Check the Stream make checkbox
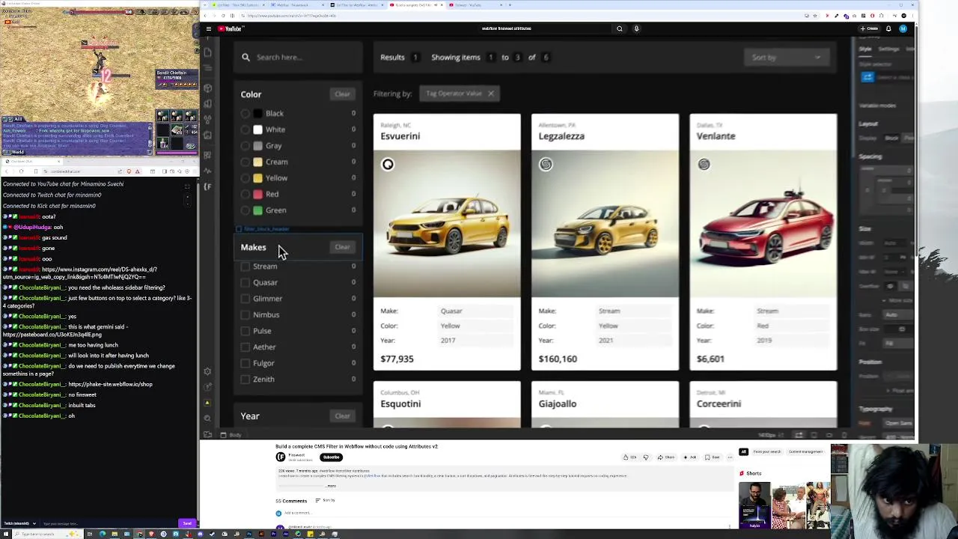Image resolution: width=958 pixels, height=539 pixels. (245, 267)
